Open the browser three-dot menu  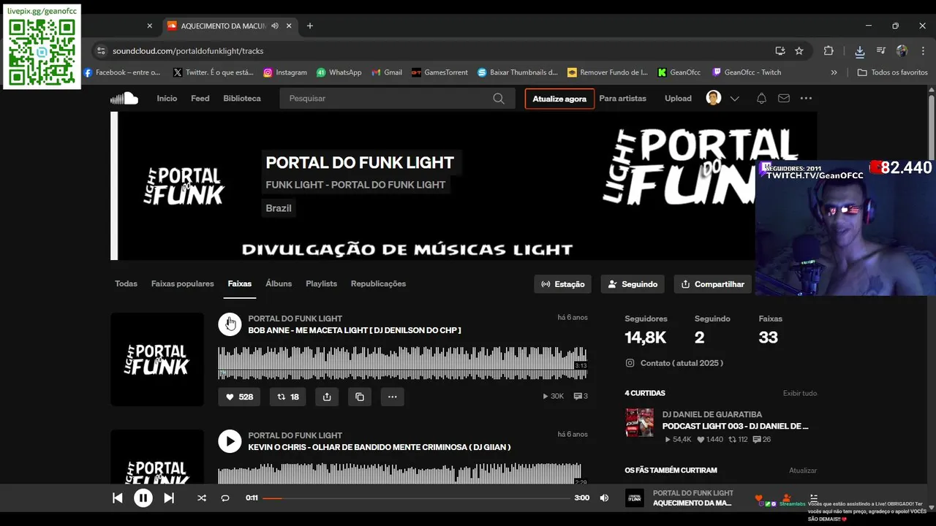point(922,51)
